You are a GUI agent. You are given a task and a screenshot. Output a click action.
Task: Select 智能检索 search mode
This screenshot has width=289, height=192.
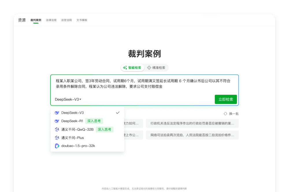[x=132, y=68]
